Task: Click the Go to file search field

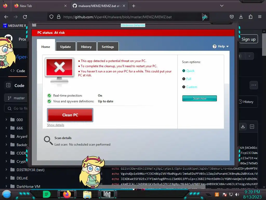Action: (16, 109)
